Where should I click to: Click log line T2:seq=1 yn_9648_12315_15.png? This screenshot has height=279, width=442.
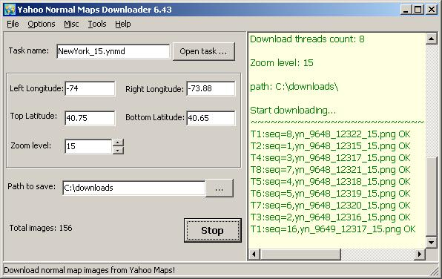click(330, 146)
